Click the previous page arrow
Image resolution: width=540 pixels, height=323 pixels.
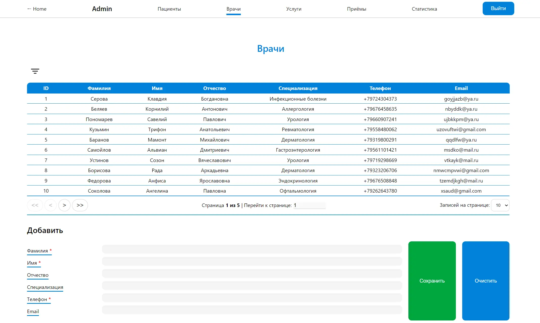(x=51, y=205)
